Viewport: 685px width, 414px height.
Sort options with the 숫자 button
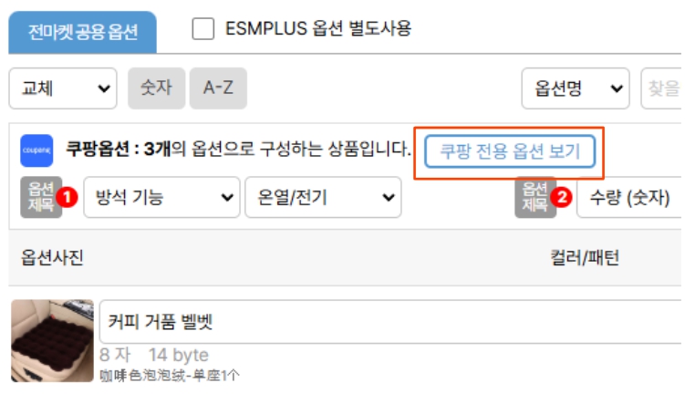click(156, 88)
